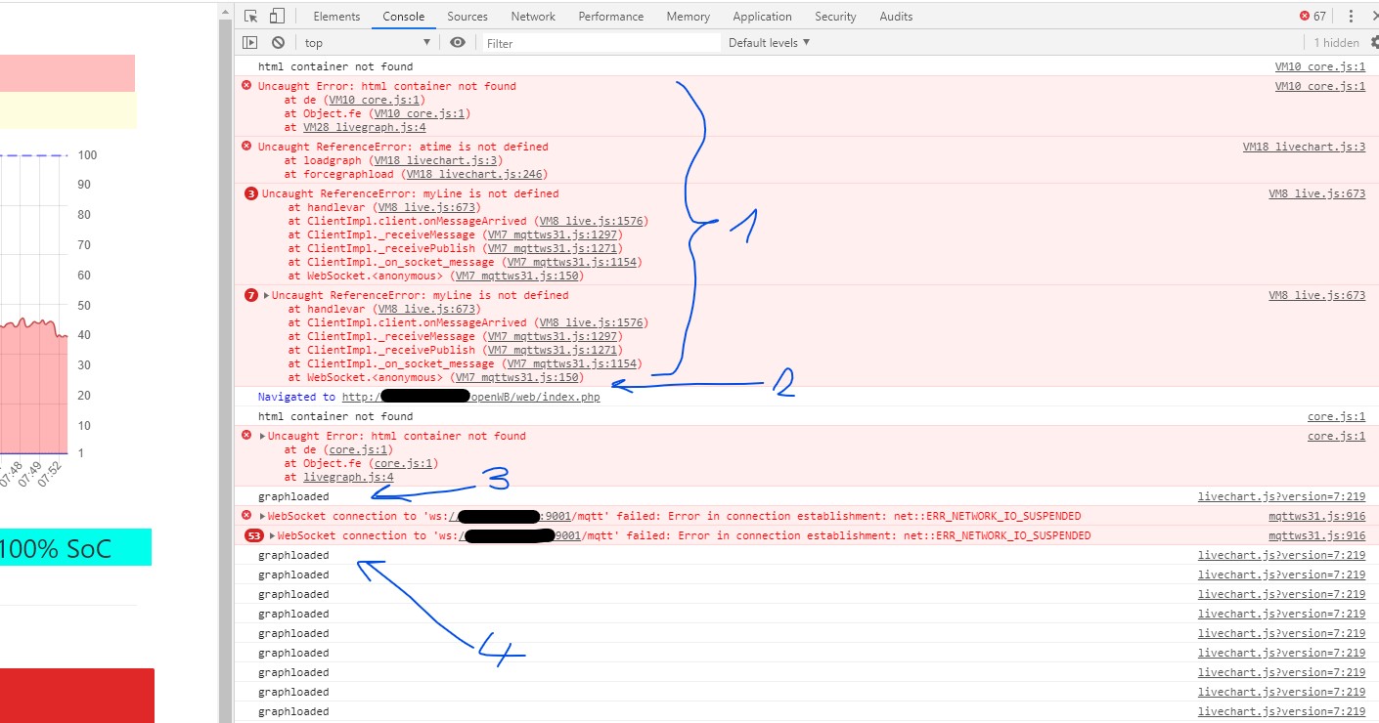1379x723 pixels.
Task: Open the VM18 livechart.js:3 source link on the right
Action: 1304,147
